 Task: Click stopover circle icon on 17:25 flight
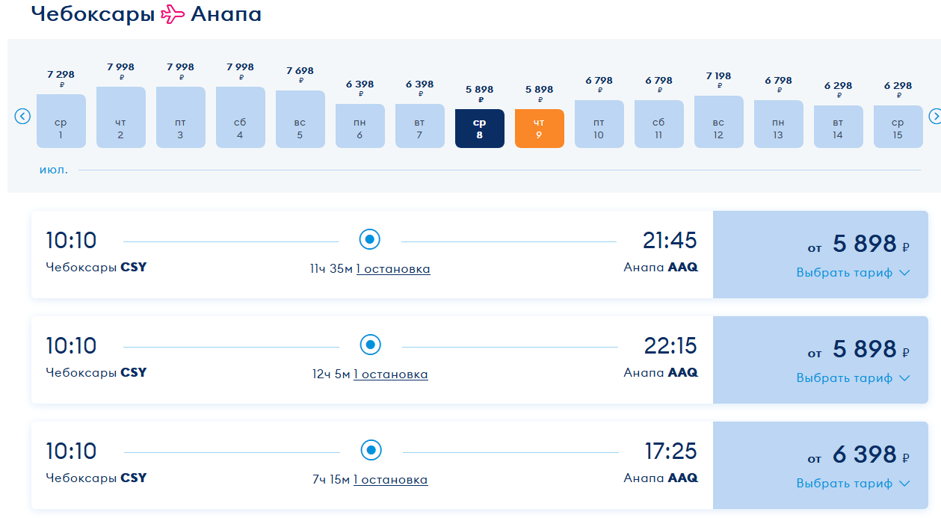pos(371,451)
